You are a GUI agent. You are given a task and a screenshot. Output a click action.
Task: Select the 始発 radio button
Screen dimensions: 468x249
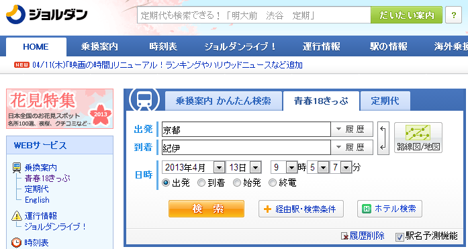click(237, 183)
